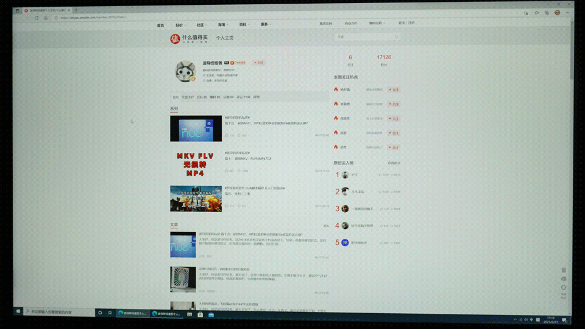Open the Windows Start menu
Image resolution: width=585 pixels, height=329 pixels.
18,311
